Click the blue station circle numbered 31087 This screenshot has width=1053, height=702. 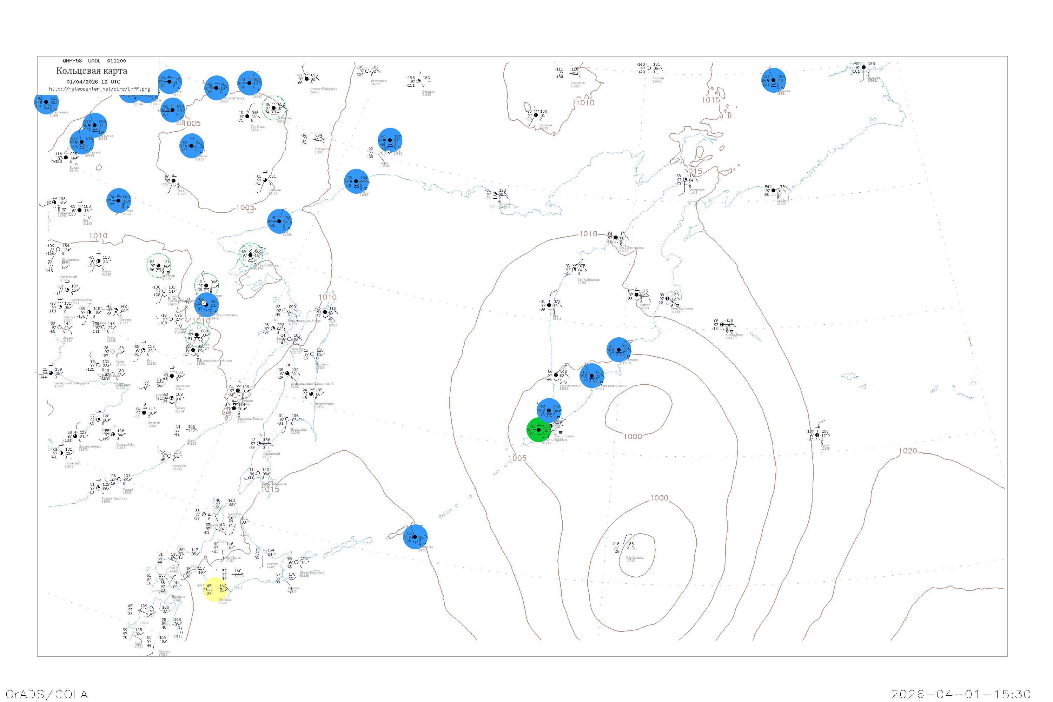356,181
